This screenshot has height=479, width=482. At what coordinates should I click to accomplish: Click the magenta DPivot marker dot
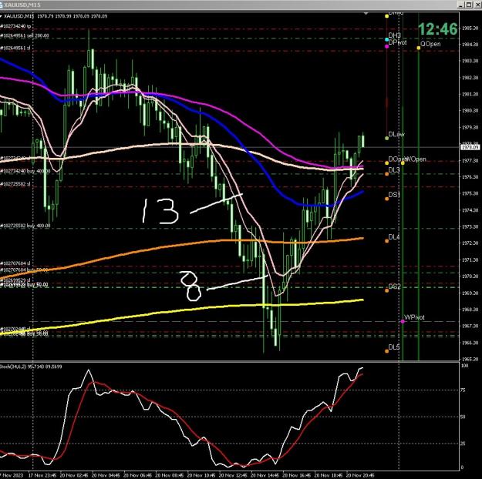[386, 46]
